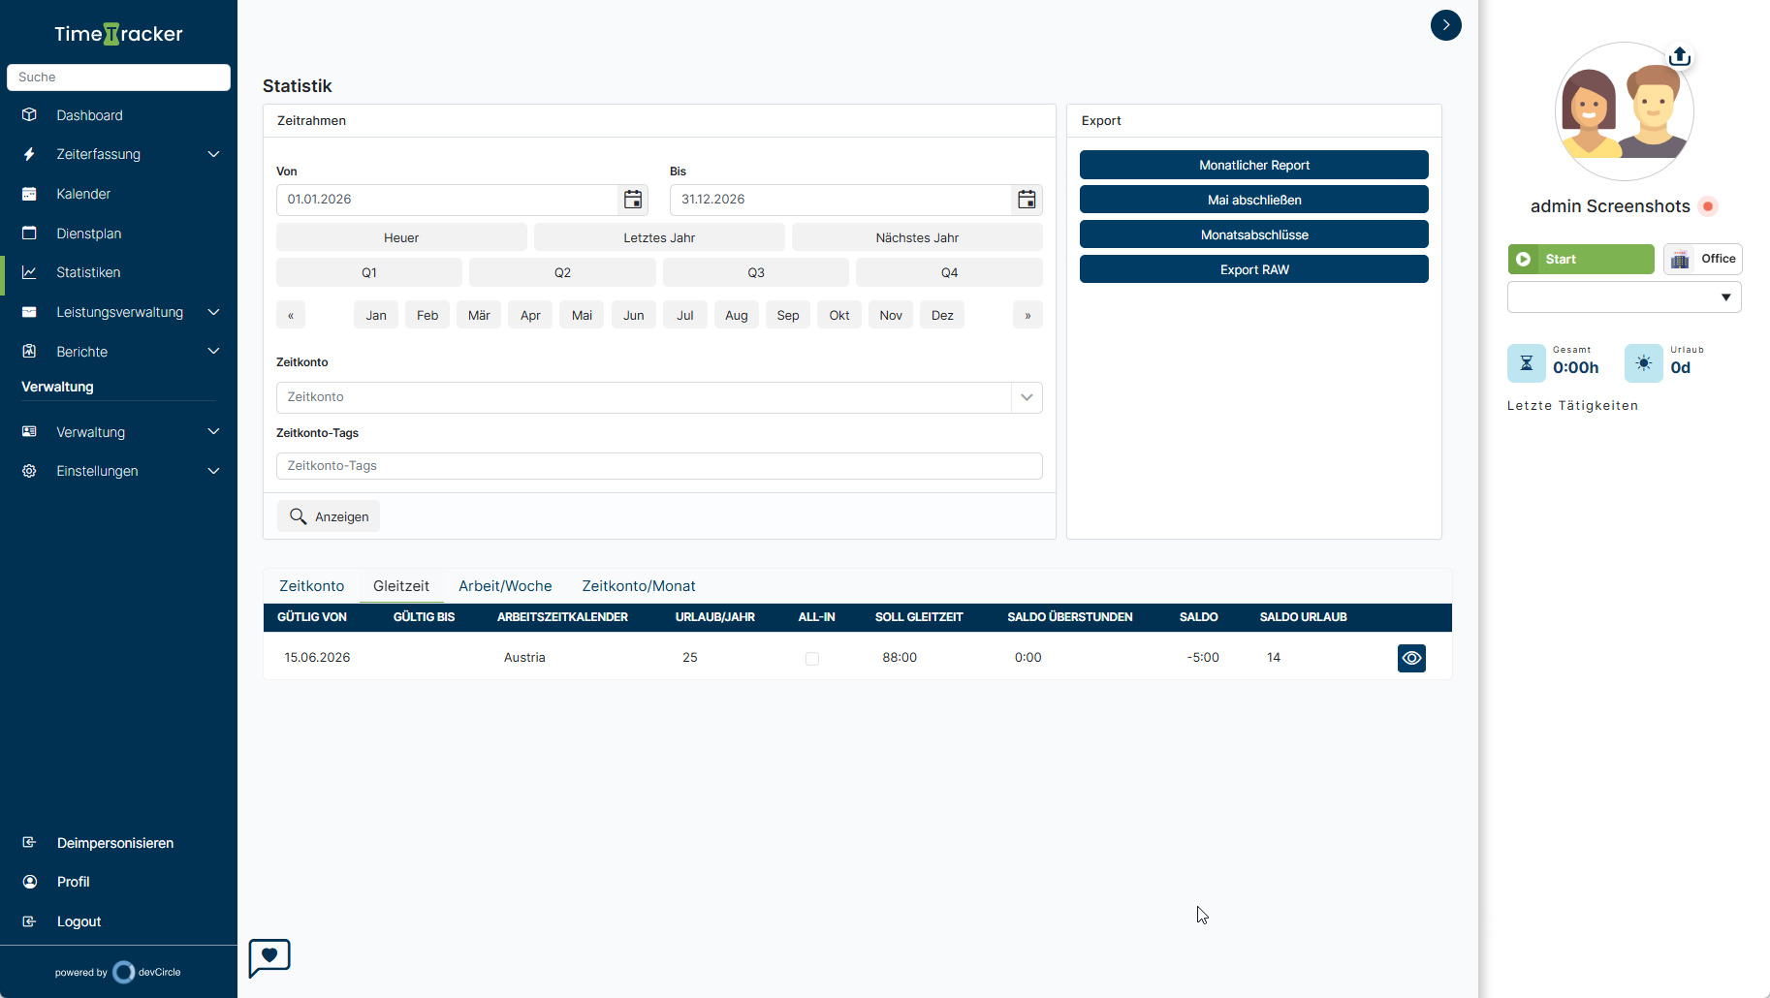Click the Verwaltung ID card icon
Image resolution: width=1770 pixels, height=998 pixels.
(x=29, y=431)
